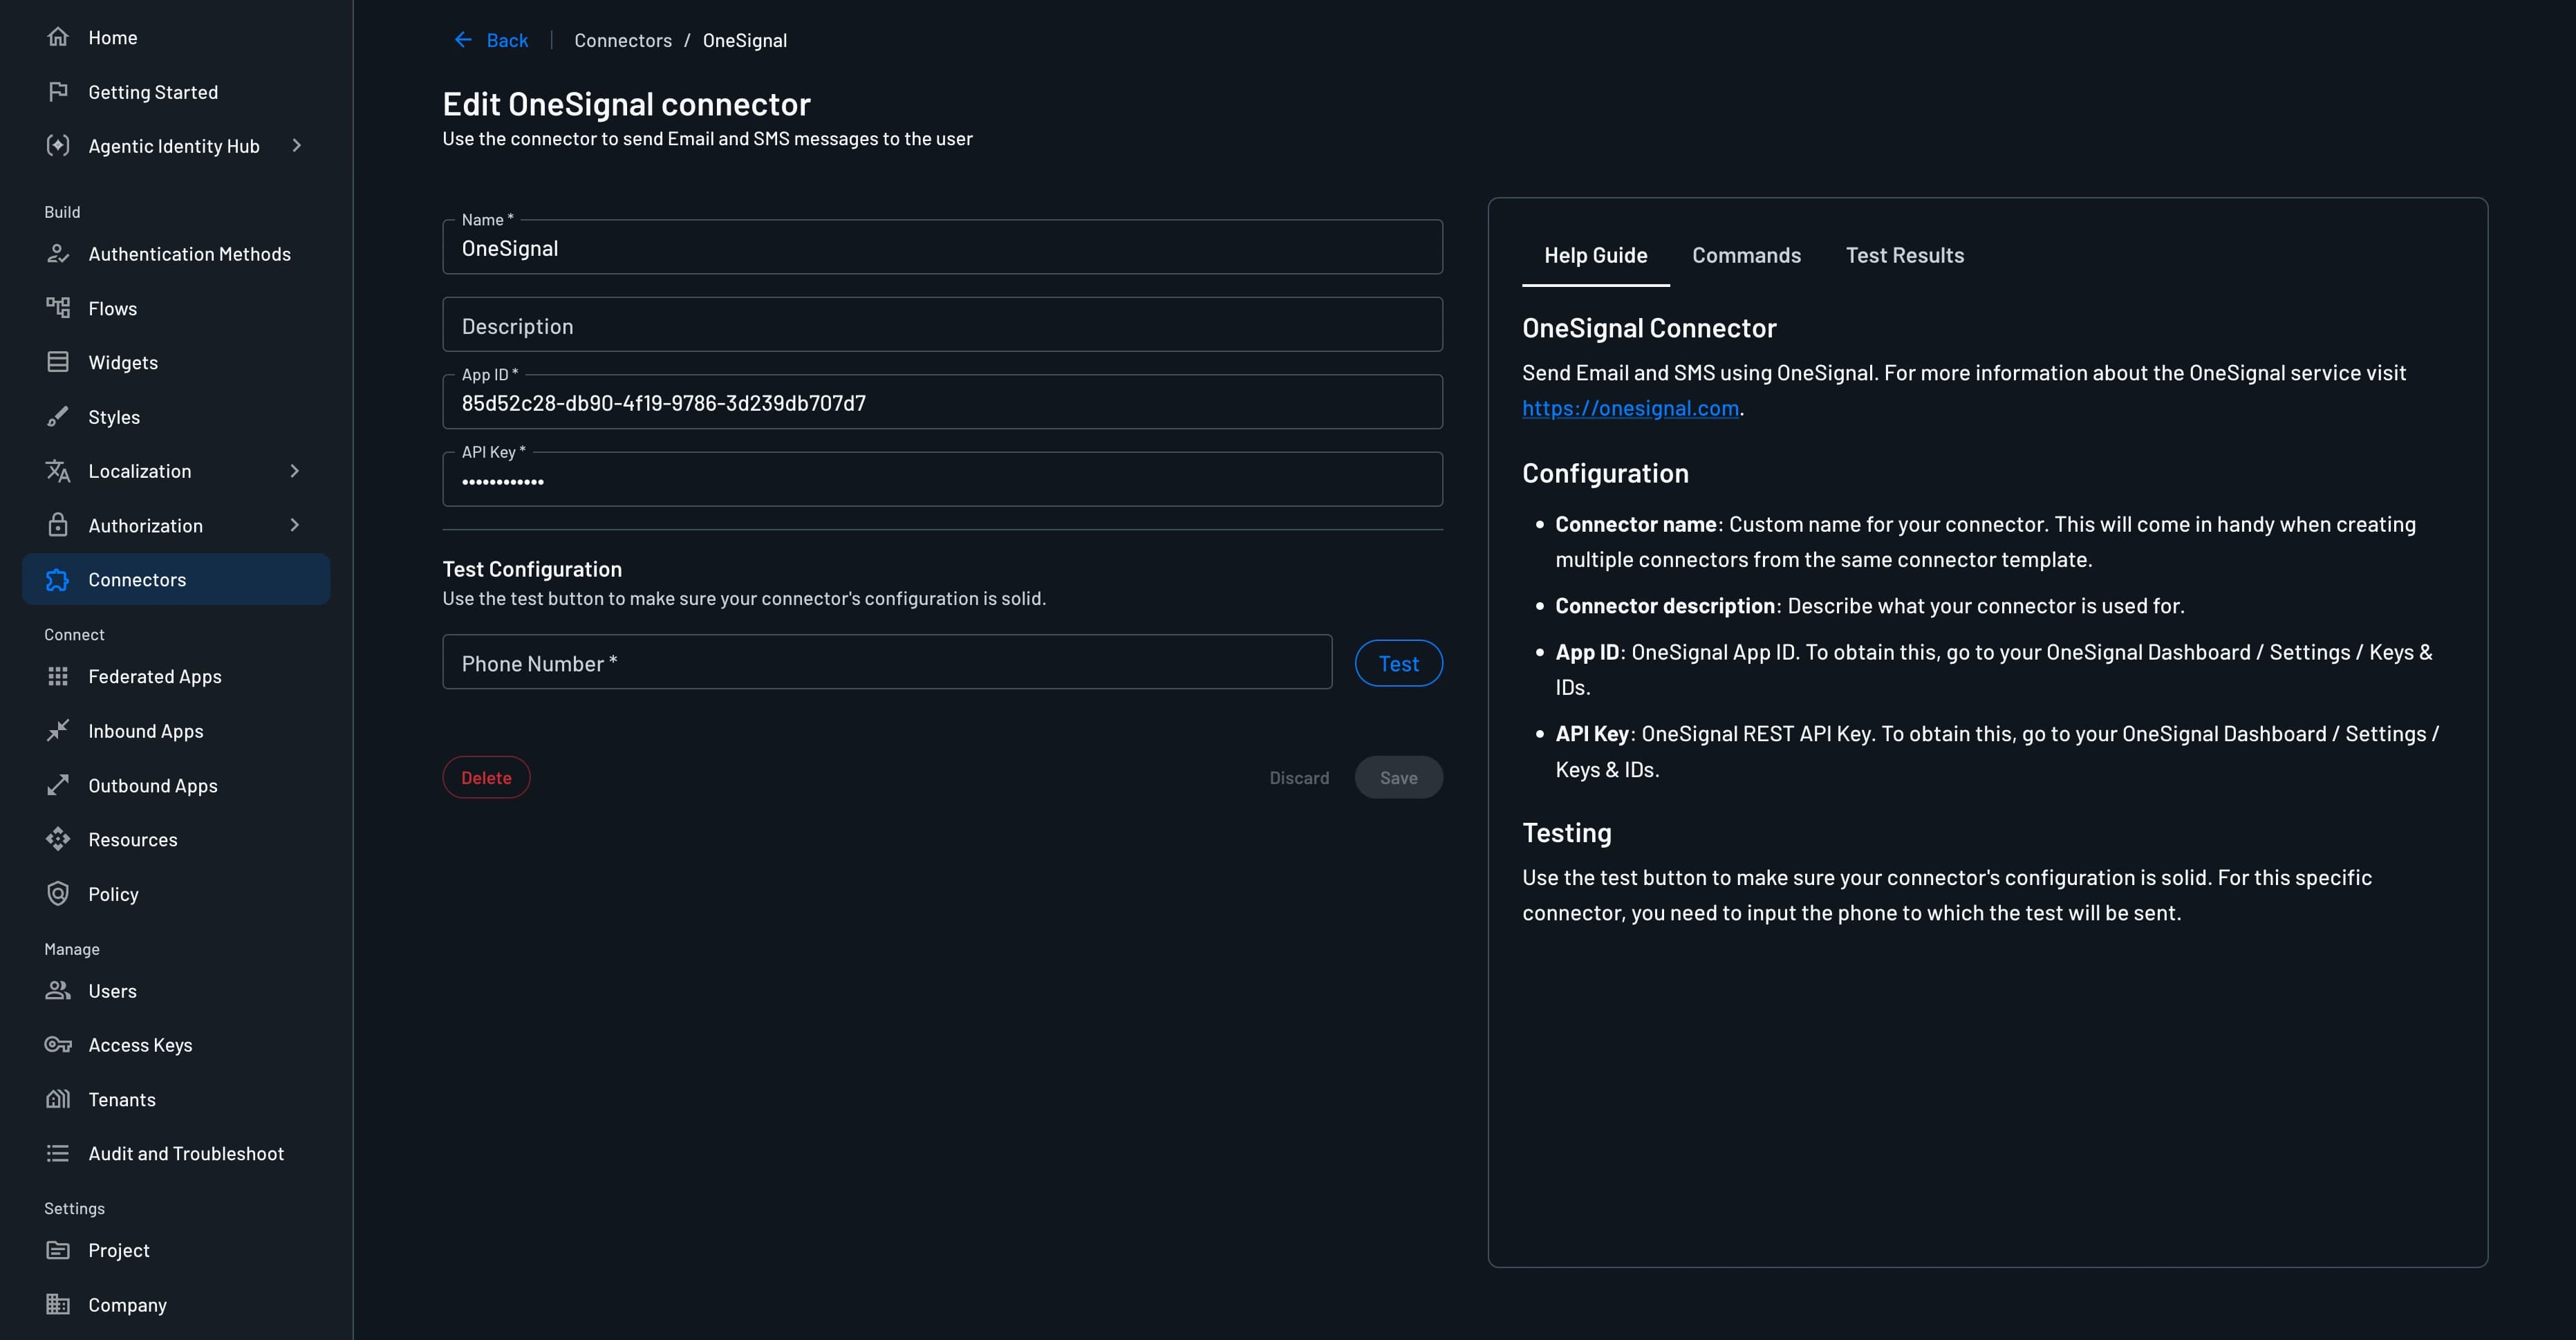Click the Flows diagram icon
This screenshot has height=1340, width=2576.
point(58,308)
